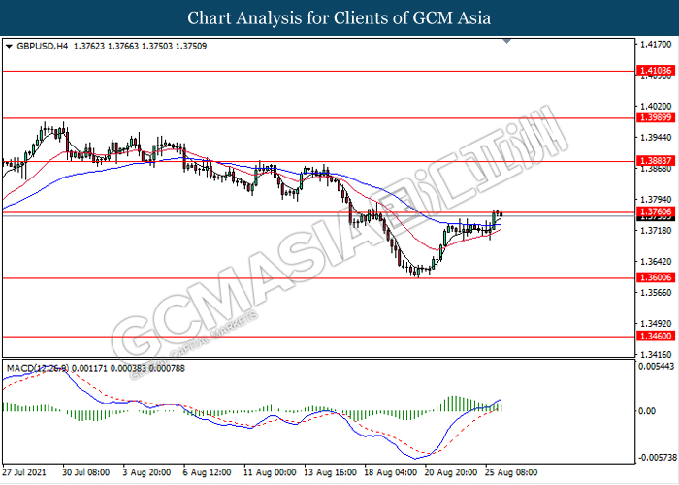Click the 1.40200 price scale value
This screenshot has height=485, width=679.
click(x=656, y=106)
